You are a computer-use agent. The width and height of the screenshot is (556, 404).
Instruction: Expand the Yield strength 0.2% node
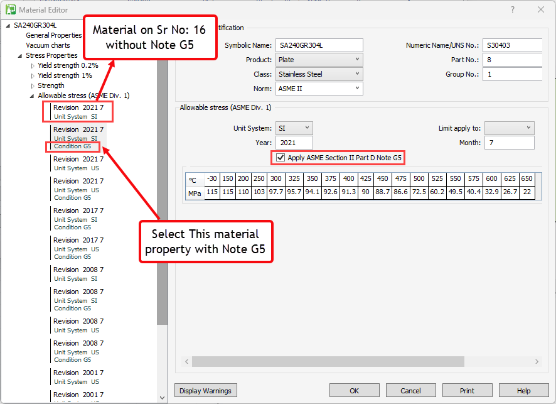(x=33, y=66)
